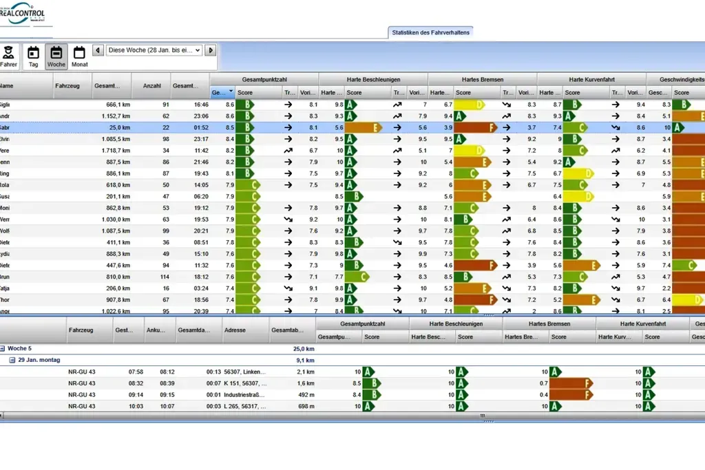This screenshot has width=705, height=470.
Task: Select the Fahrer view icon
Action: [9, 54]
